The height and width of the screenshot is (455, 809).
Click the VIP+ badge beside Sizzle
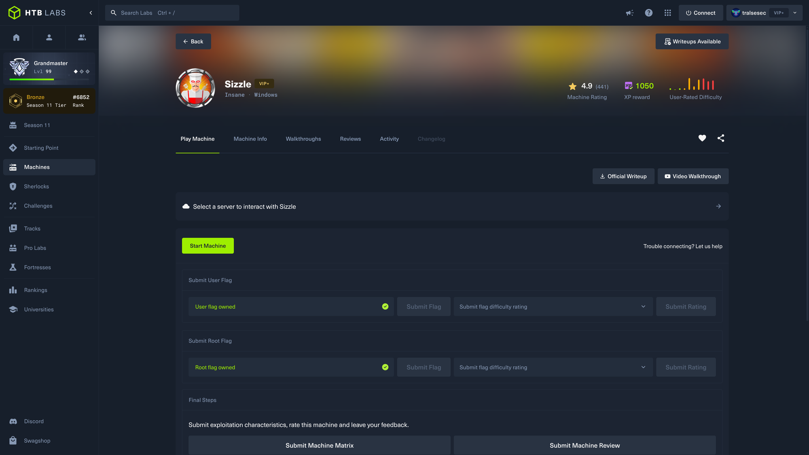point(264,84)
